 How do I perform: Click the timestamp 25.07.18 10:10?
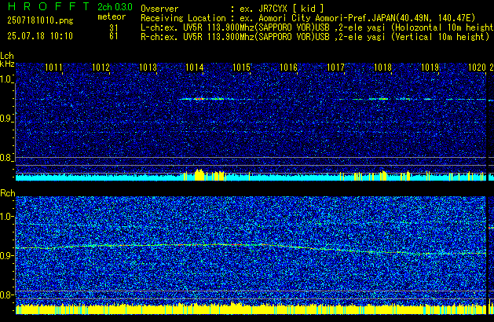point(40,36)
